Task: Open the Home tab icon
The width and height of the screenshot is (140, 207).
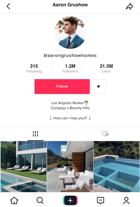Action: click(14, 200)
